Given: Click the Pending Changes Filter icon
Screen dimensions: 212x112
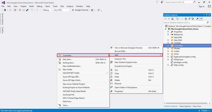Looking at the screenshot, I should 177,19.
